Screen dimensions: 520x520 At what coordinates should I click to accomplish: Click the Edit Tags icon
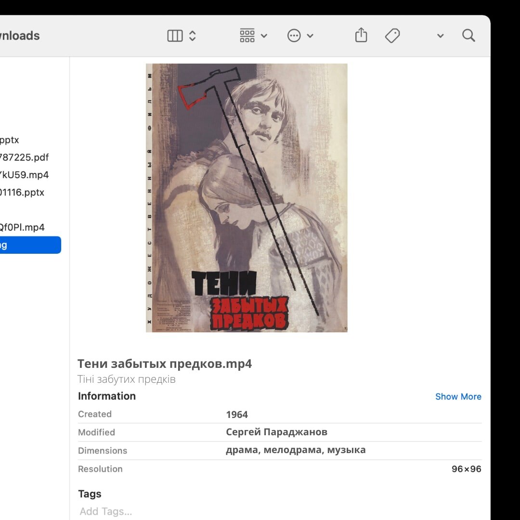click(x=392, y=36)
